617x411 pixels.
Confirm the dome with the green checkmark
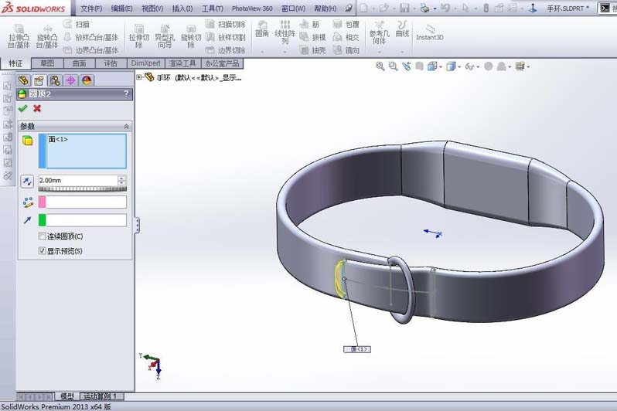point(22,108)
